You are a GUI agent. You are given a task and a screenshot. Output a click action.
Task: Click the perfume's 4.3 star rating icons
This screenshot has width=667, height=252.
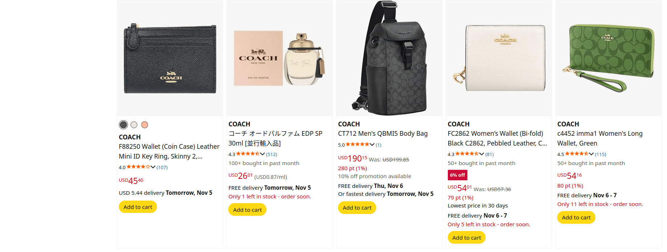[248, 154]
